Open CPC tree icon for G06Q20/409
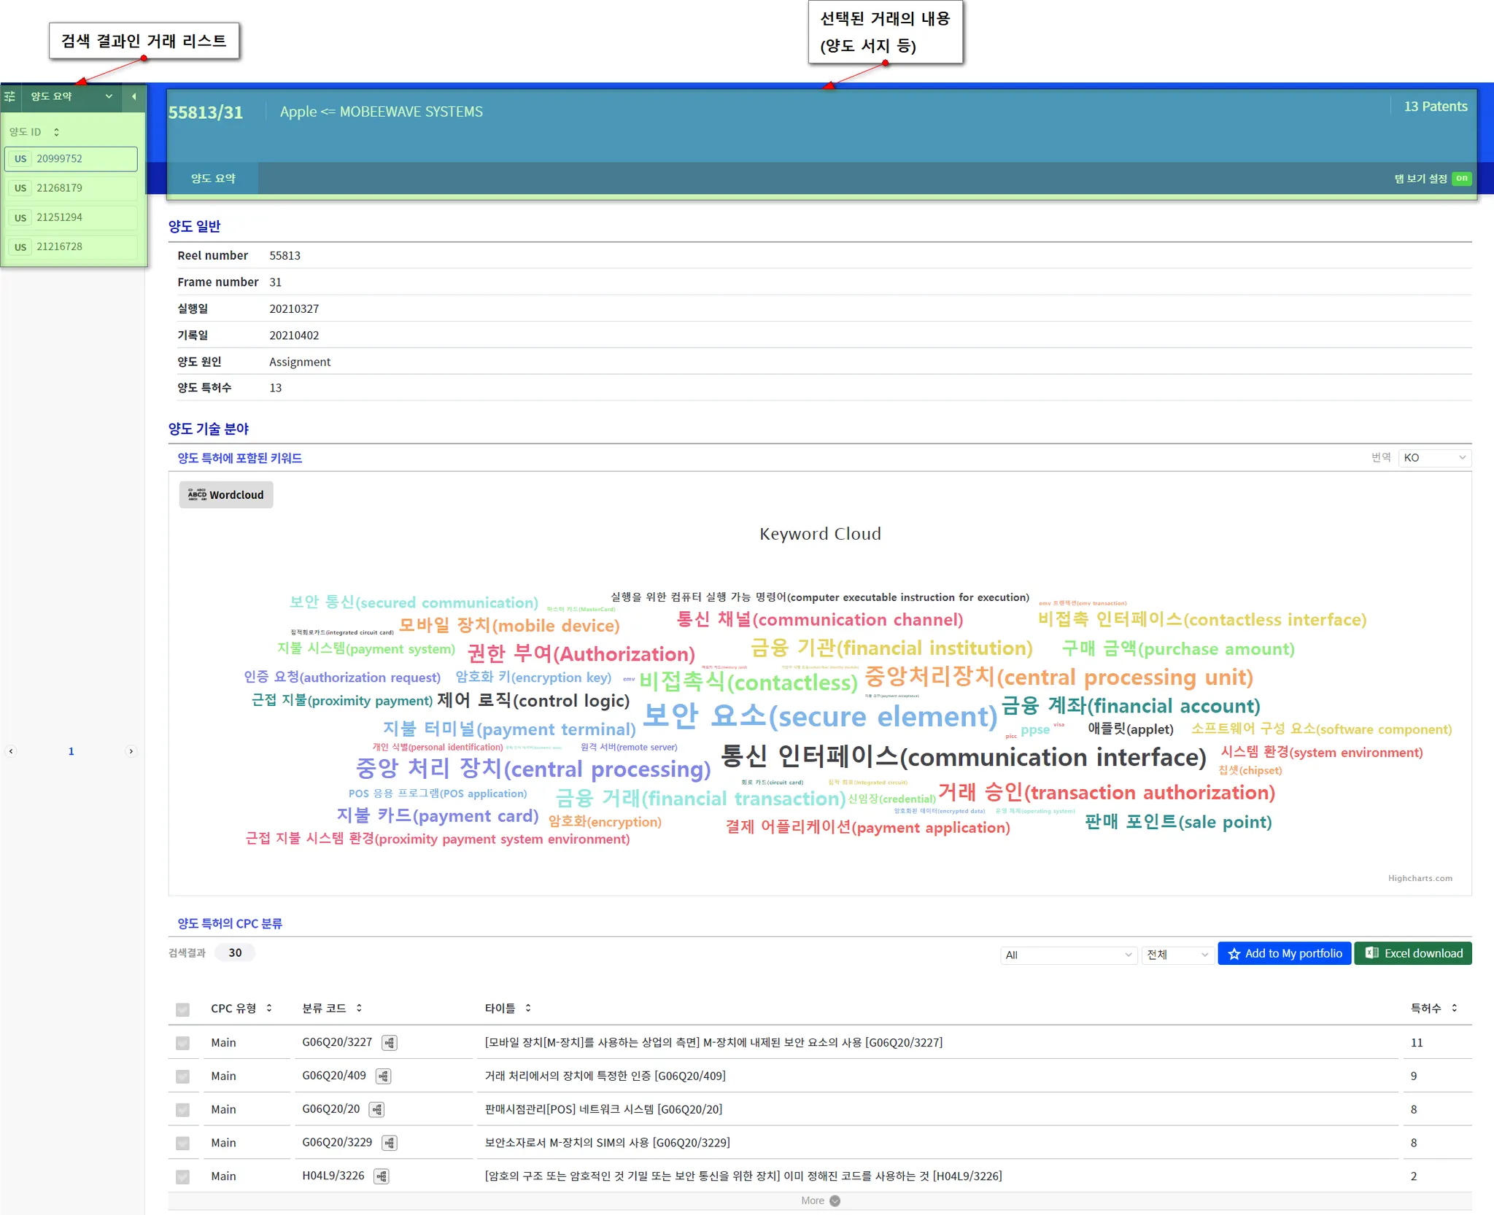The height and width of the screenshot is (1215, 1494). [x=383, y=1076]
